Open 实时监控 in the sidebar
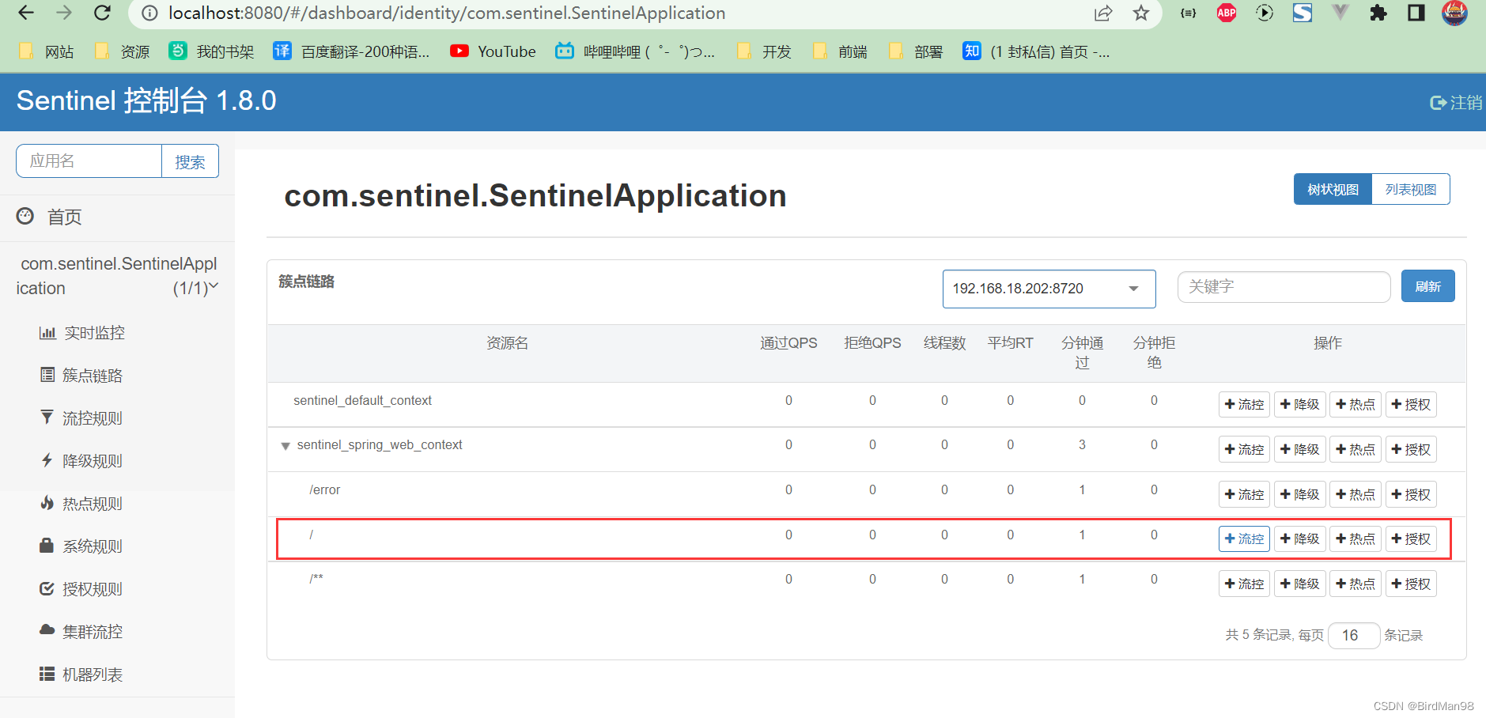 [82, 333]
